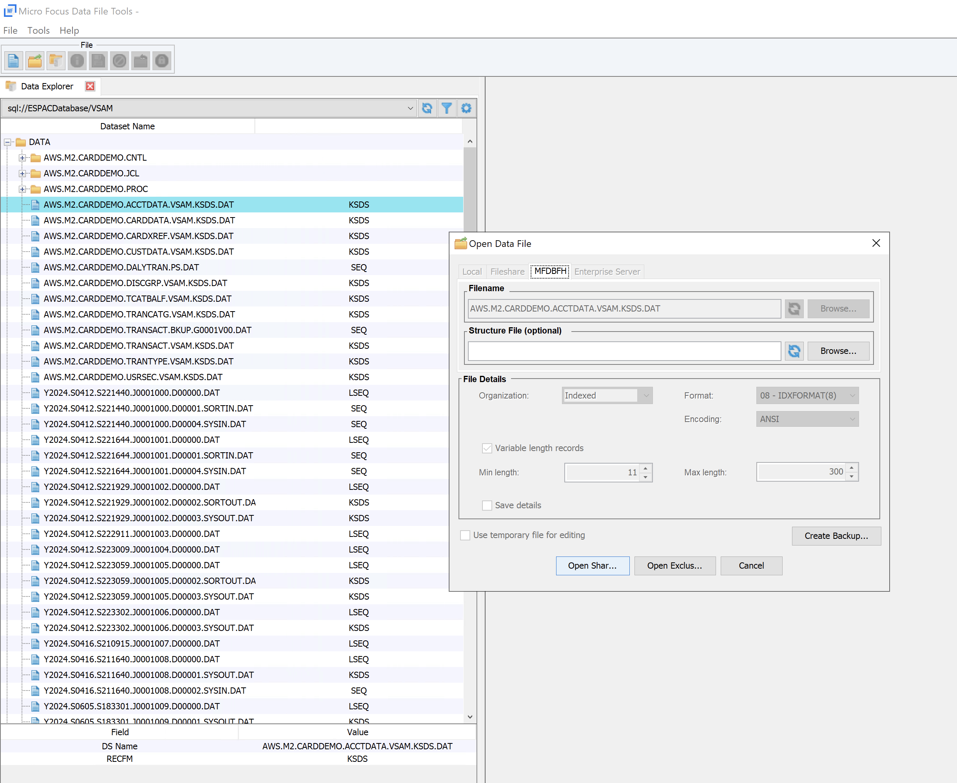Select the AWS.M2.CARDDEMO.CUSTDATA.VSAM.KSDS.DAT dataset
Screen dimensions: 957x783
point(138,251)
